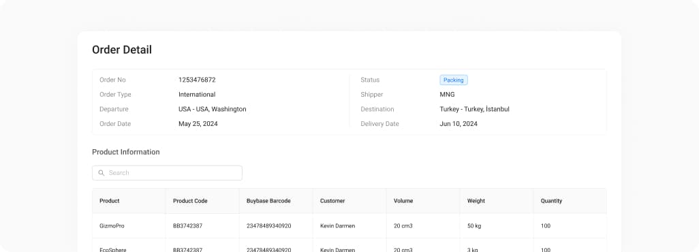The width and height of the screenshot is (699, 252).
Task: Click Kevin Darmen in the GizmoPro row
Action: (x=337, y=226)
